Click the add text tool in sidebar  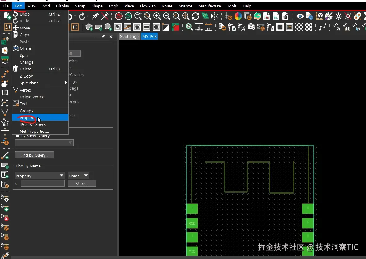[5, 175]
